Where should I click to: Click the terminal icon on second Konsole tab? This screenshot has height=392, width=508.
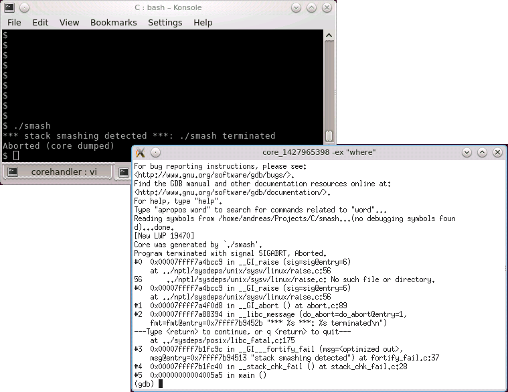pos(124,172)
